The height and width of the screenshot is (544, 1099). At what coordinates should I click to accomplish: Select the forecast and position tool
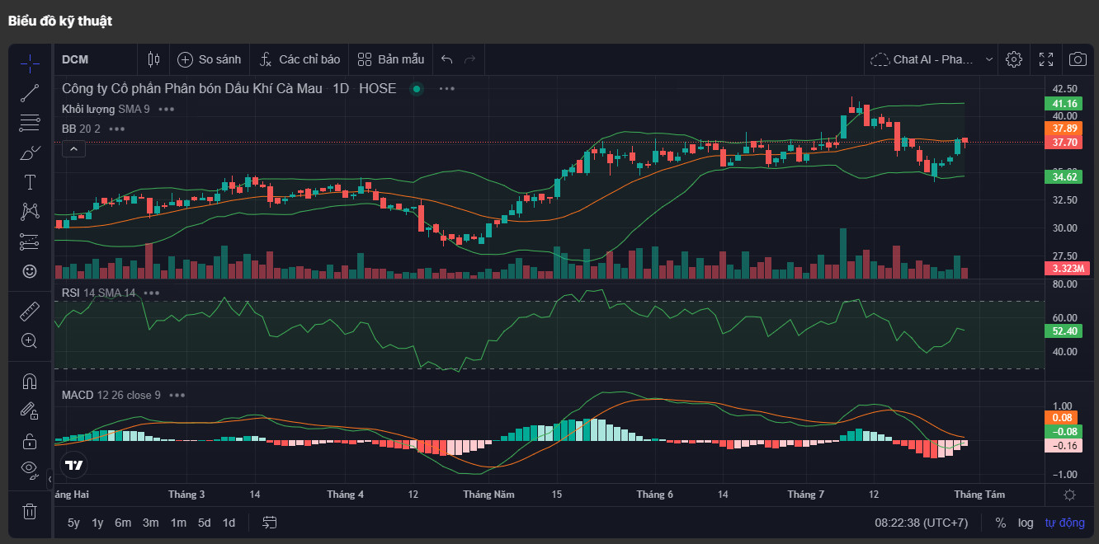(x=30, y=242)
